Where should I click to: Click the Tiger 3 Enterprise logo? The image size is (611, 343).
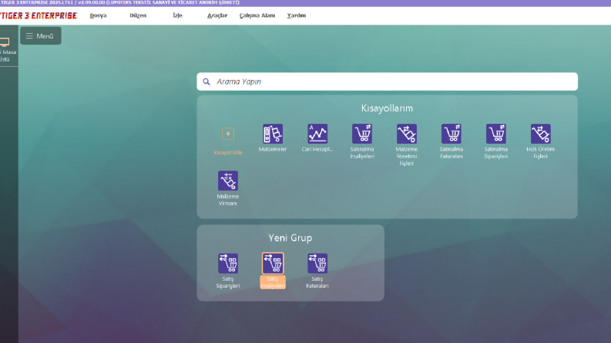point(39,15)
